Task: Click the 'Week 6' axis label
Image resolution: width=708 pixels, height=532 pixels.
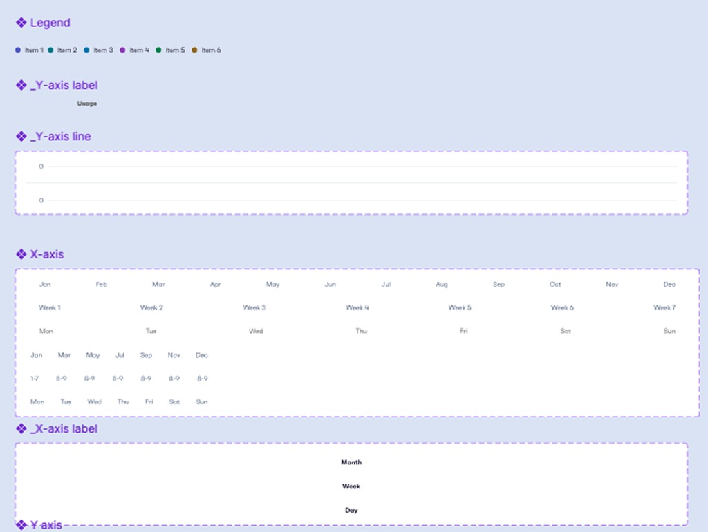Action: 562,307
